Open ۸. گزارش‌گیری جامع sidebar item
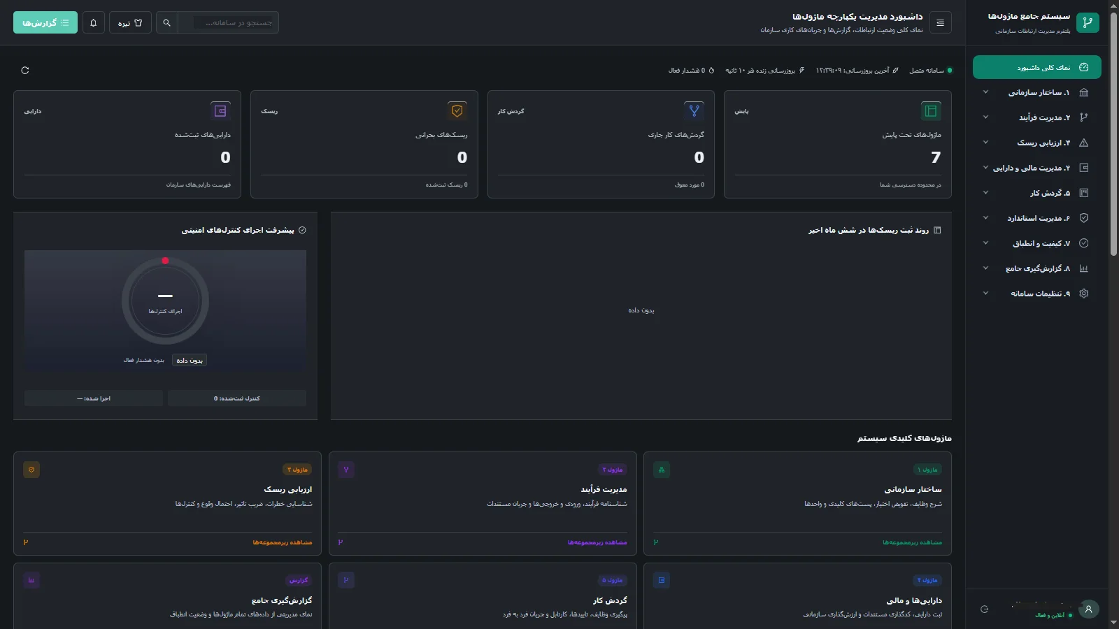 tap(1037, 268)
